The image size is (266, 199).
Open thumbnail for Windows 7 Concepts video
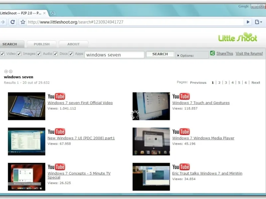(27, 177)
